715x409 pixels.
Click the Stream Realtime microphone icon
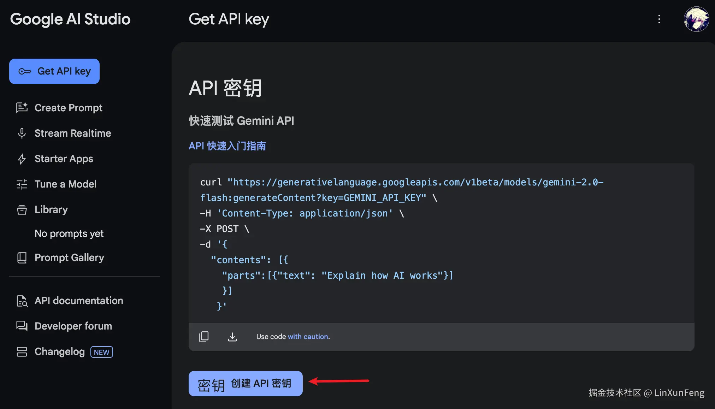(x=22, y=133)
